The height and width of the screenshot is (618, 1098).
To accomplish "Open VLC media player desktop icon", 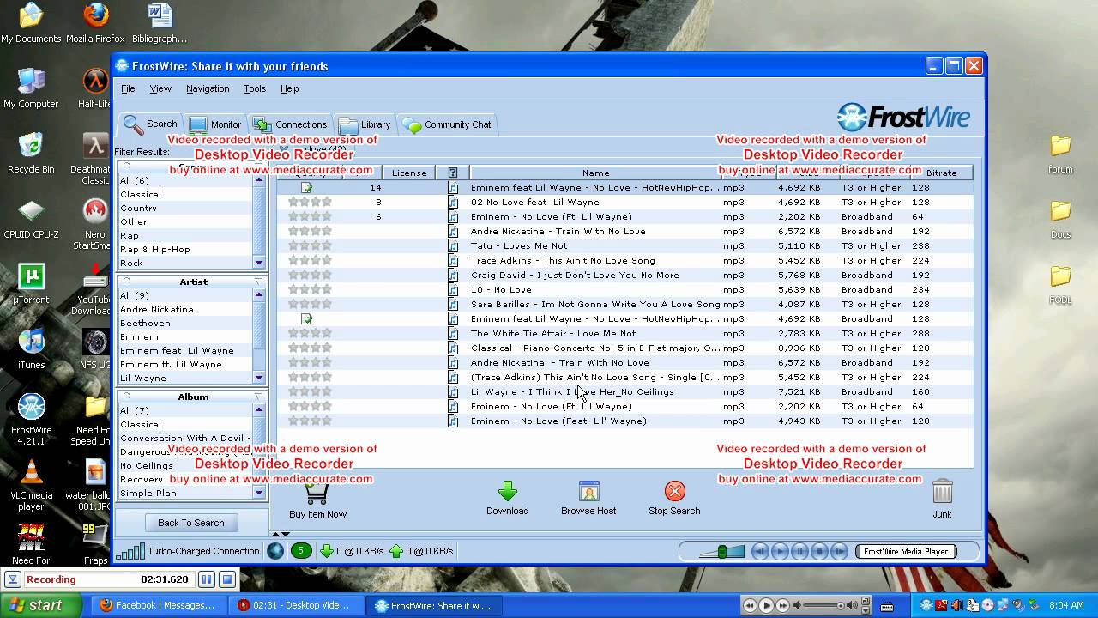I will [x=32, y=472].
